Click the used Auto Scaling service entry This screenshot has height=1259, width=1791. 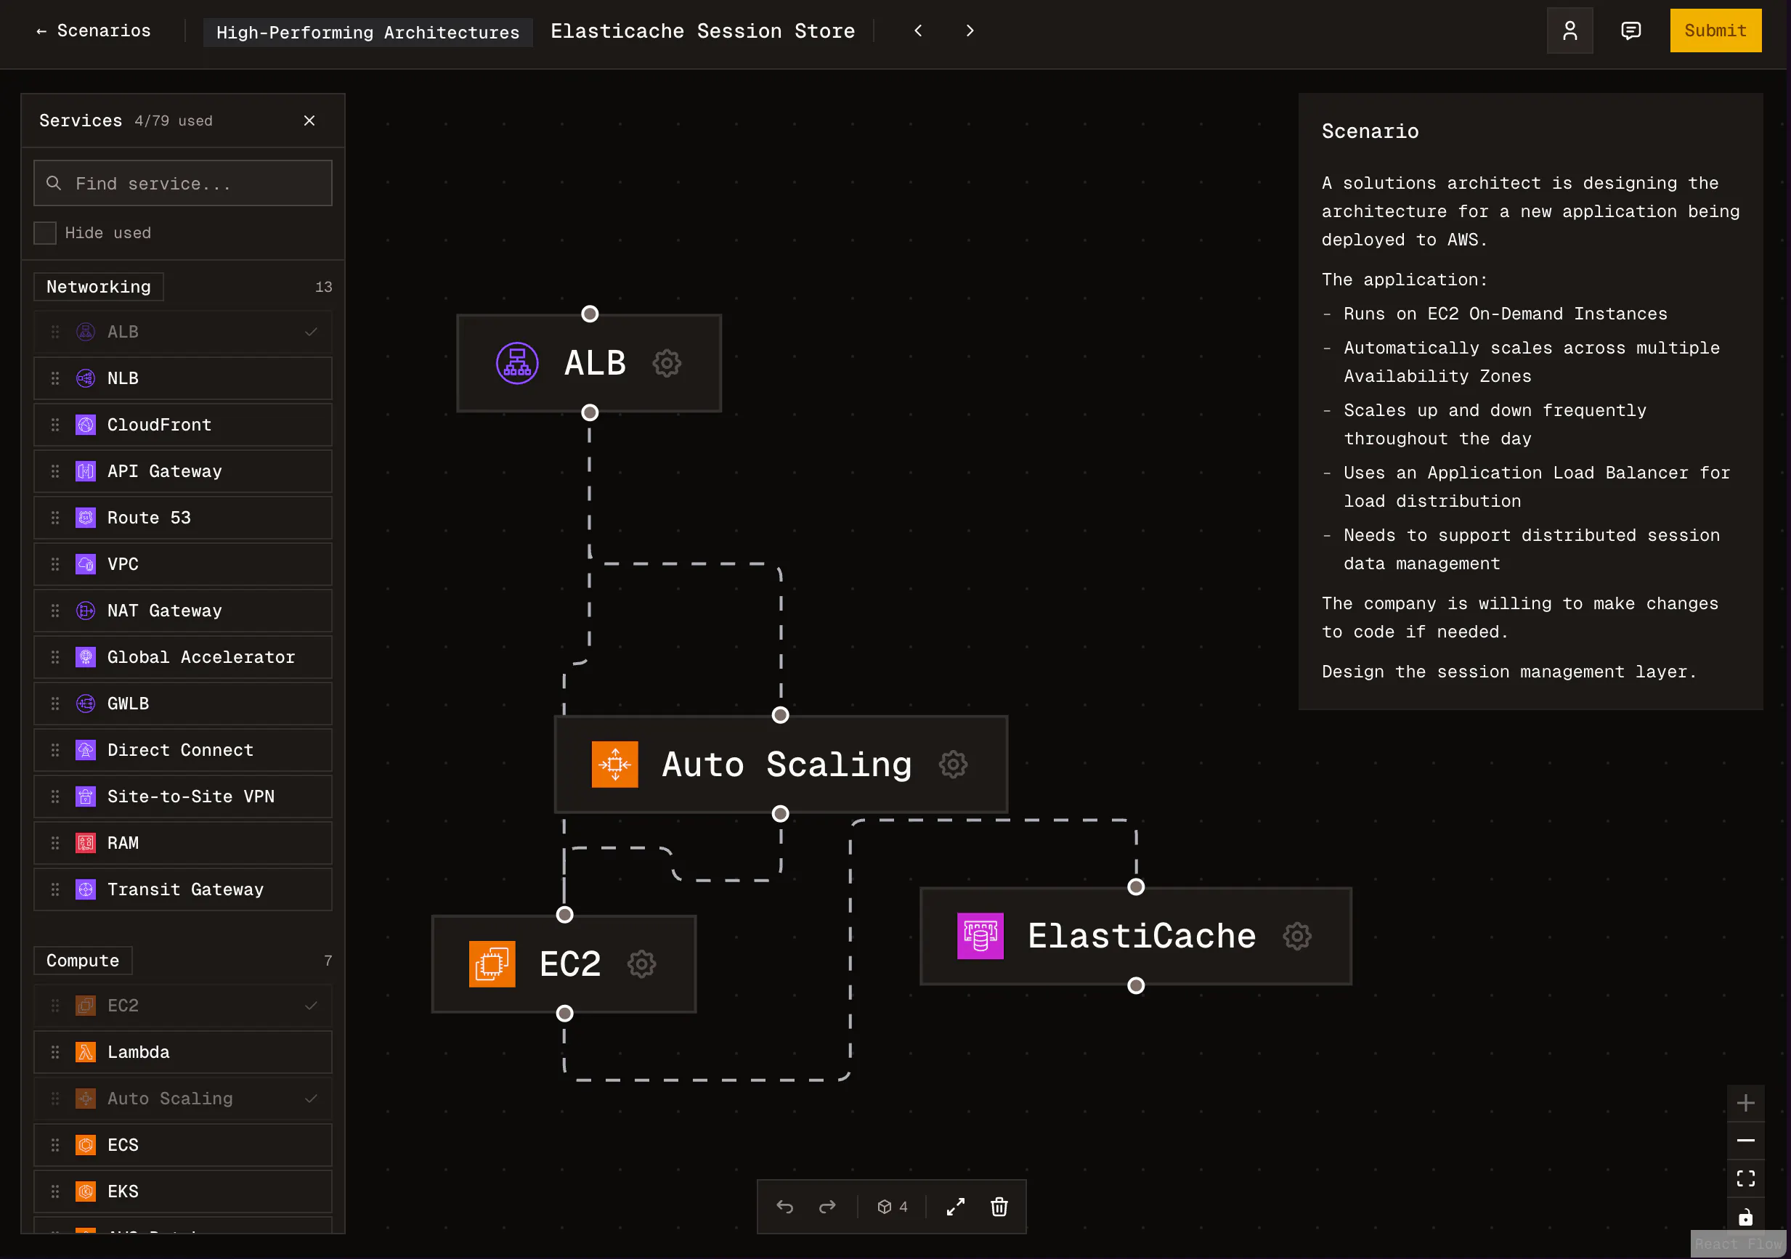tap(182, 1099)
